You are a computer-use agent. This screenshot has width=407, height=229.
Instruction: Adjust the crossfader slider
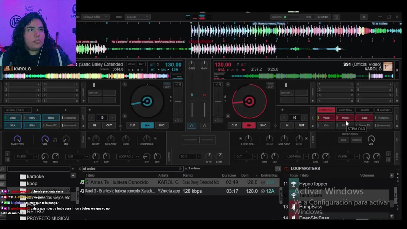click(x=199, y=139)
